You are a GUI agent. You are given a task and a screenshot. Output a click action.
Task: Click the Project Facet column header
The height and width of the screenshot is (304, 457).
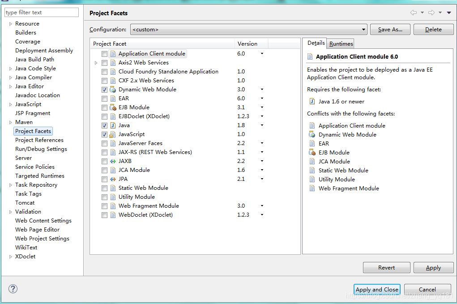pyautogui.click(x=162, y=44)
